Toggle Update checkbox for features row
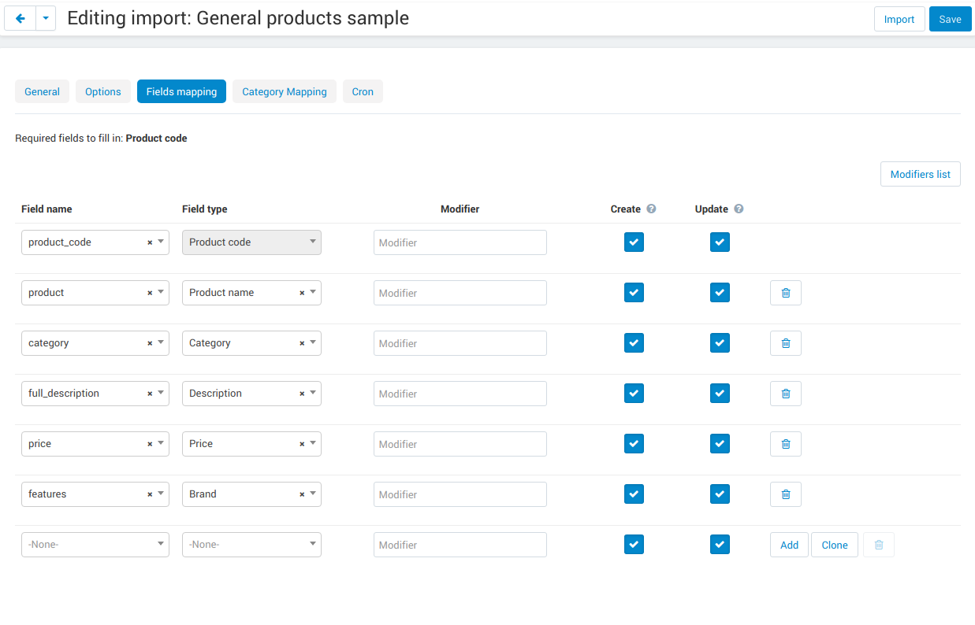The height and width of the screenshot is (625, 975). tap(720, 494)
